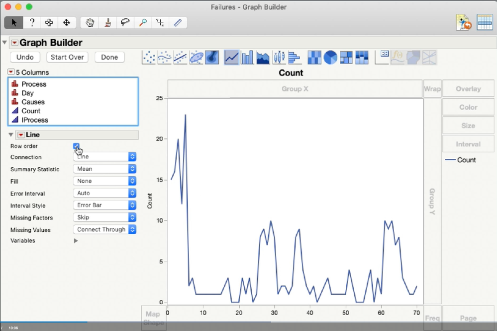This screenshot has width=497, height=331.
Task: Open the data table icon at top right
Action: pyautogui.click(x=485, y=22)
